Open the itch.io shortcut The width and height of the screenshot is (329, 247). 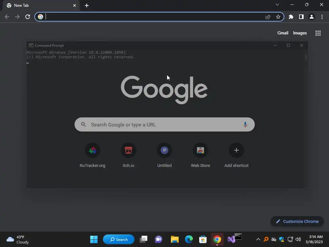pyautogui.click(x=129, y=155)
